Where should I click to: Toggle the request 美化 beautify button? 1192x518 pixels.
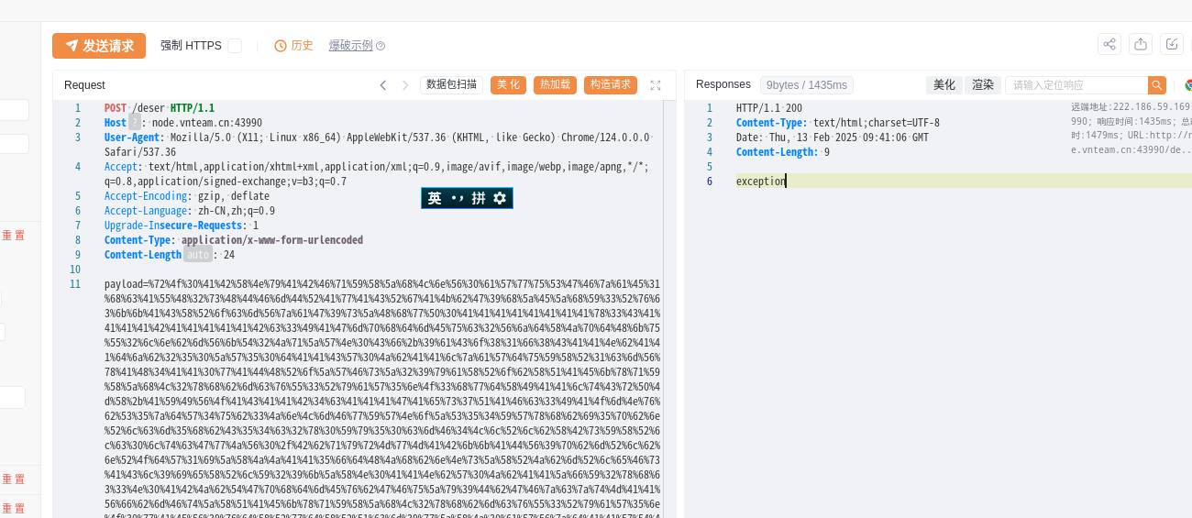[x=508, y=84]
